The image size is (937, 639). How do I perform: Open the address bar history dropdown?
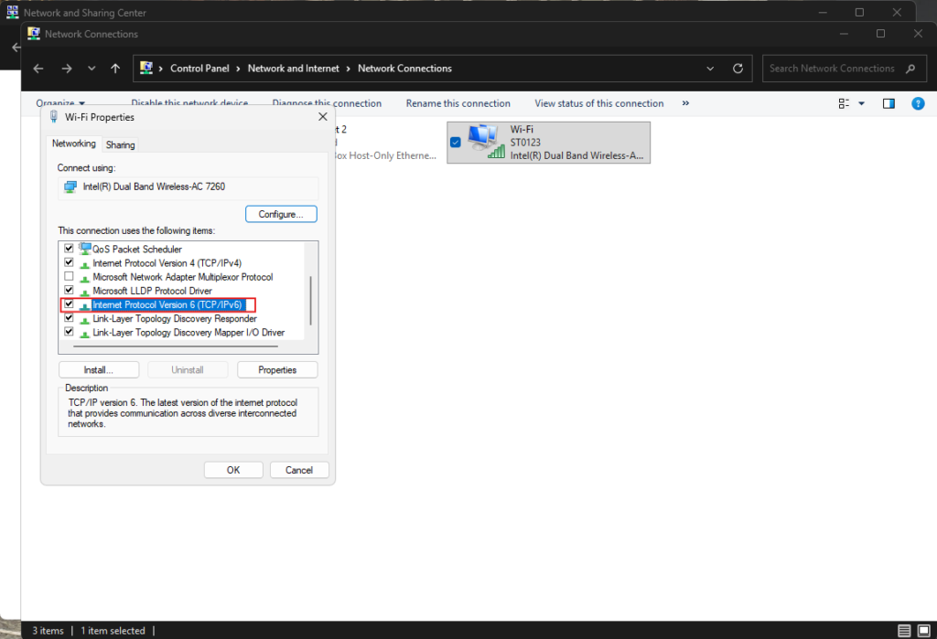point(710,68)
